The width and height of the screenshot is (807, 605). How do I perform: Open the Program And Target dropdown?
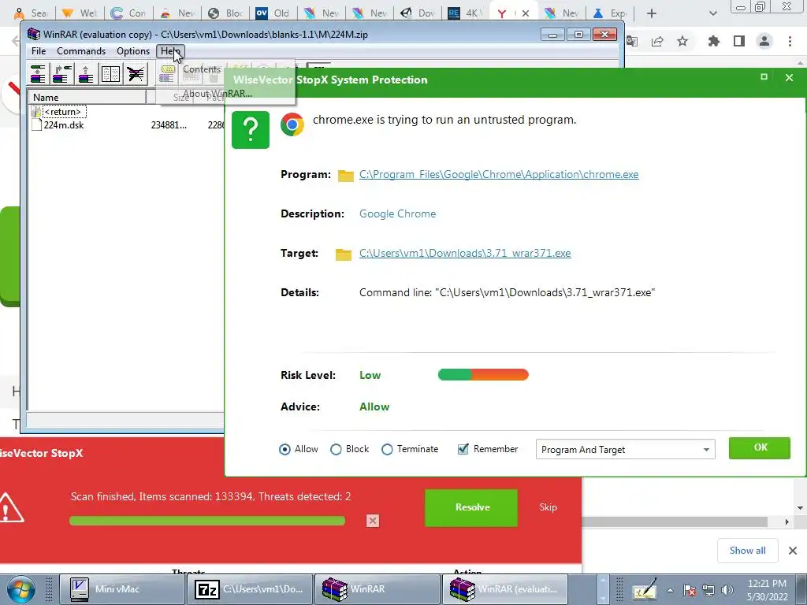625,450
